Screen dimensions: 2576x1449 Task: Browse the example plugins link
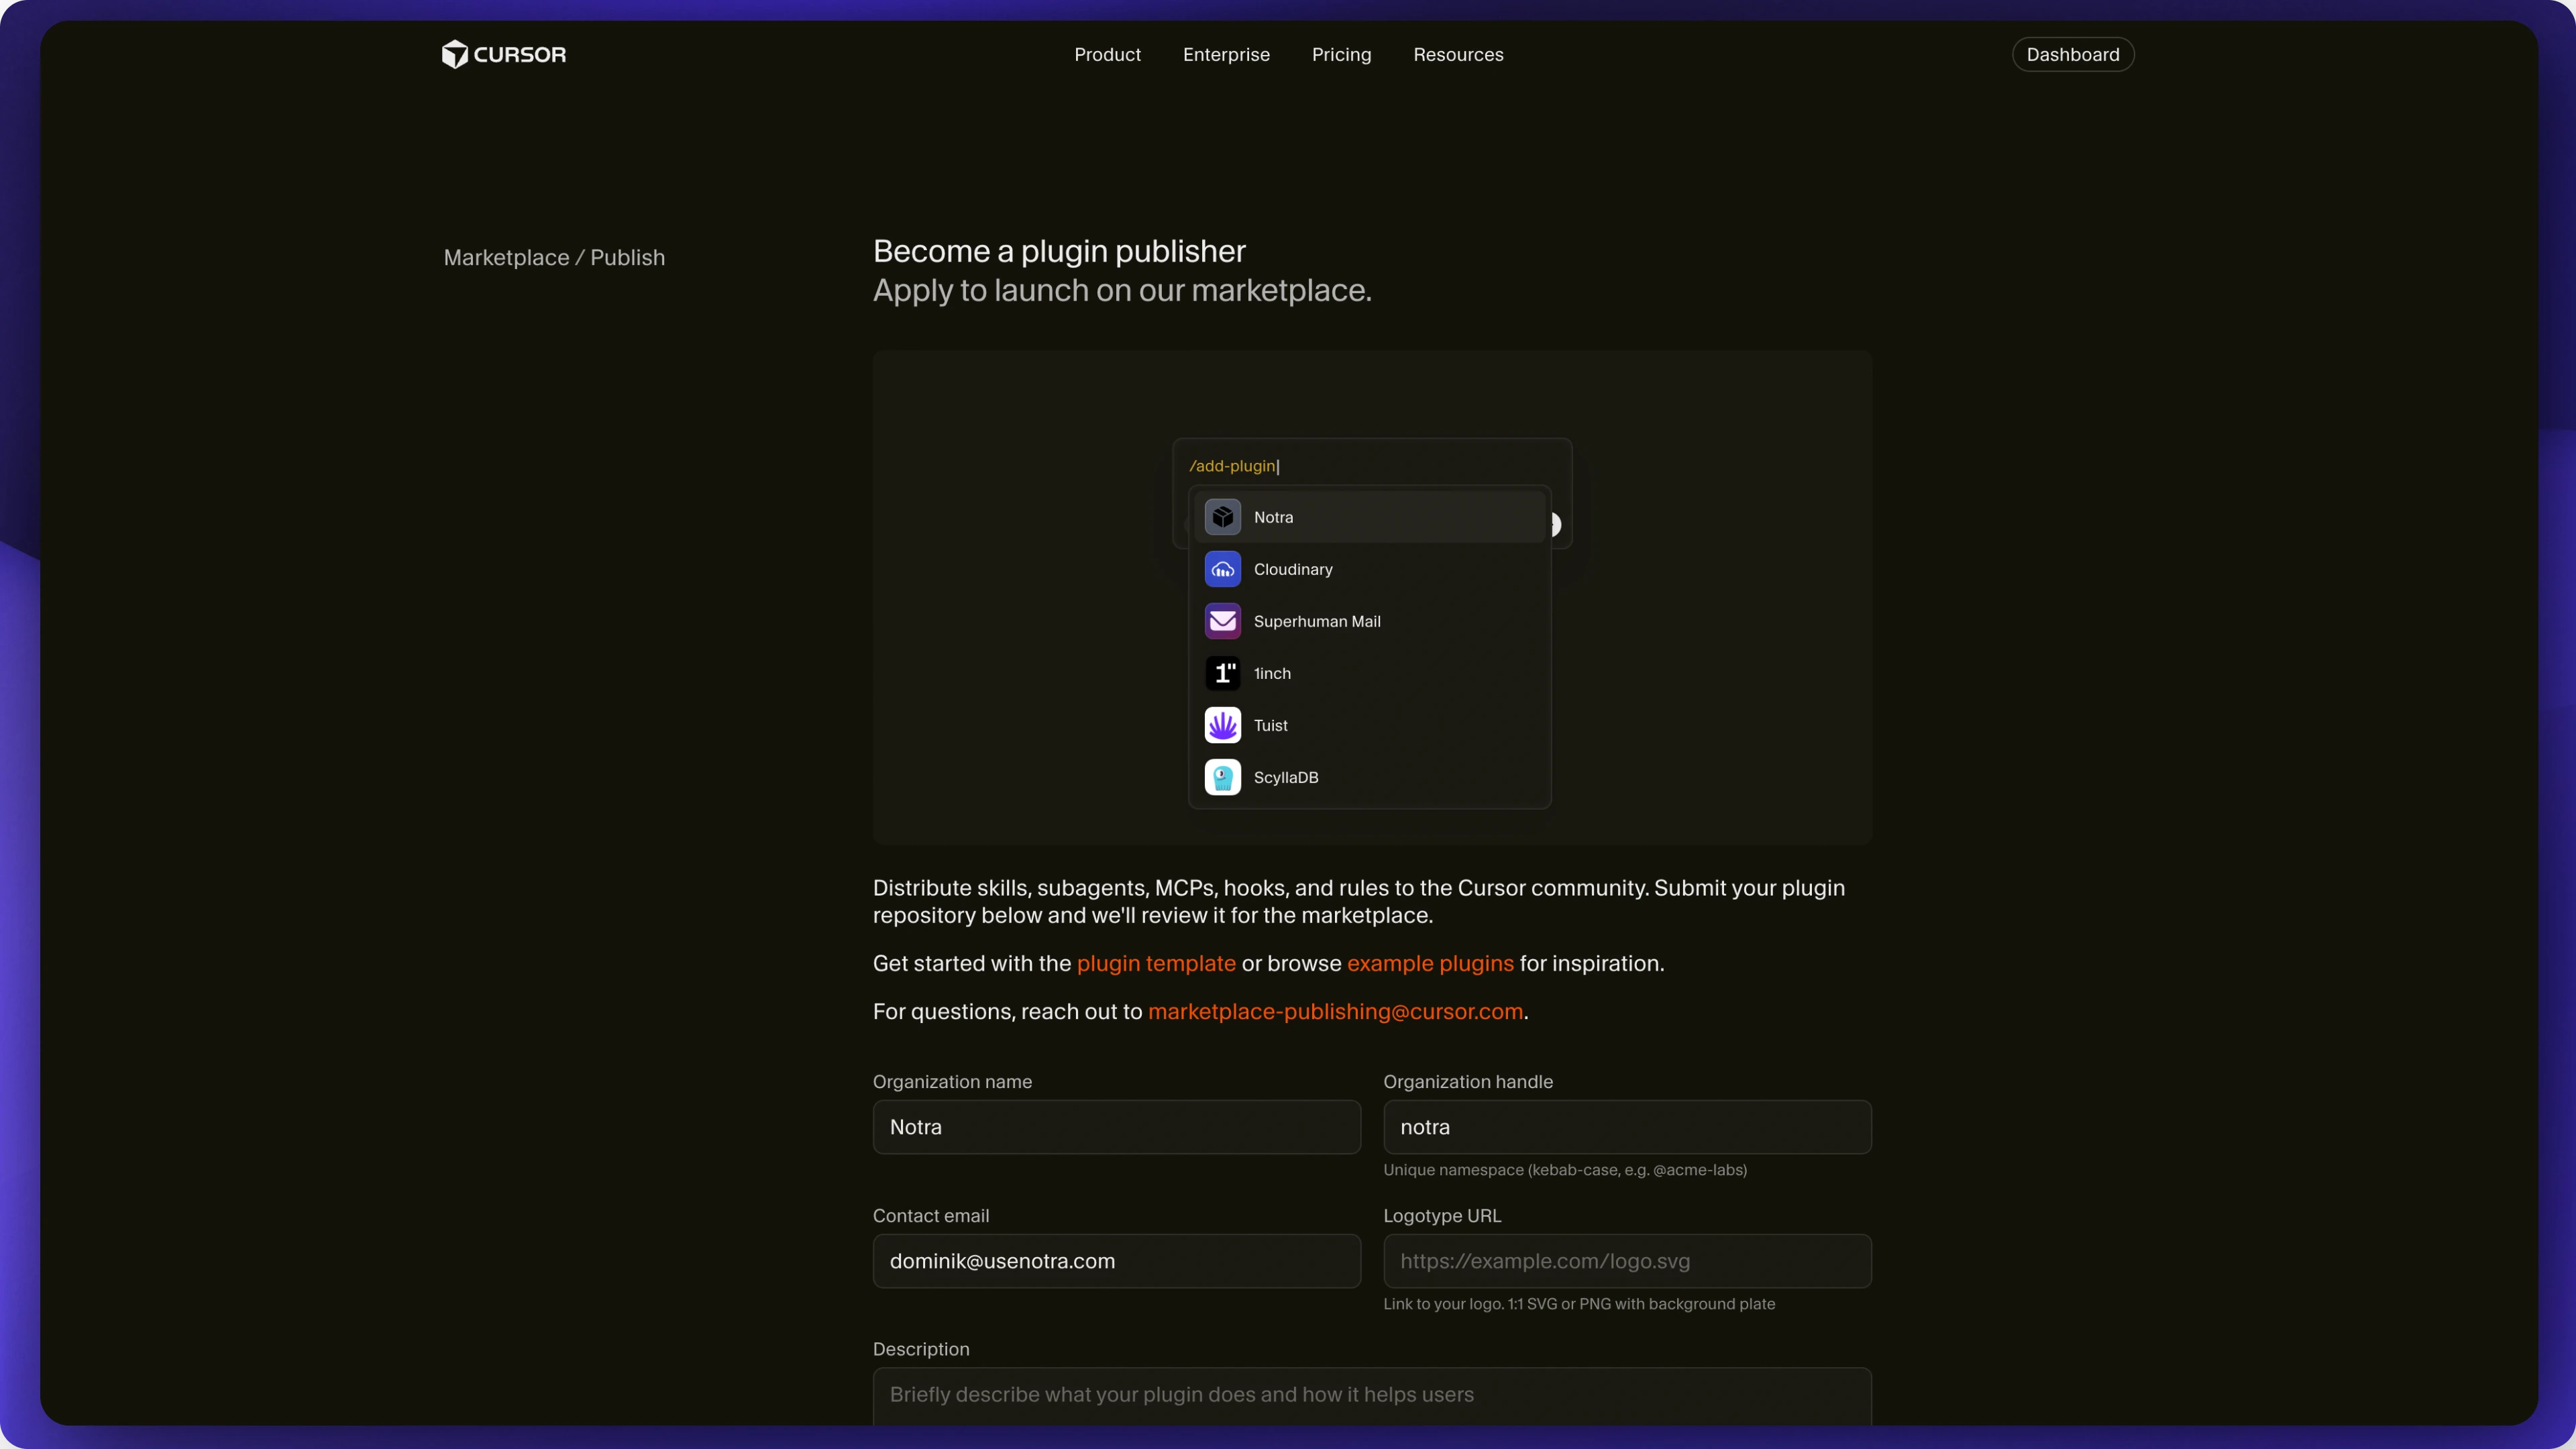pos(1430,963)
